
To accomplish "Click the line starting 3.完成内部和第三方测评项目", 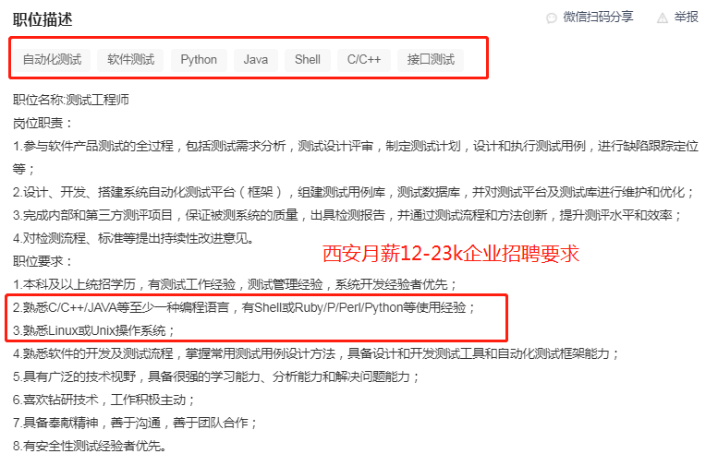I will pyautogui.click(x=347, y=215).
